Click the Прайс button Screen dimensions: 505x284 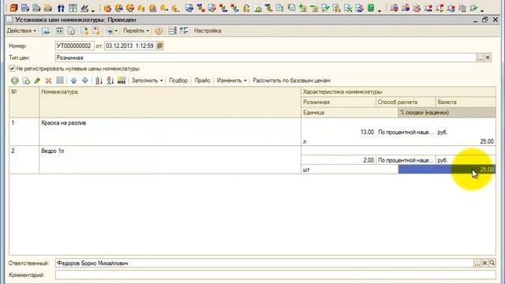click(x=202, y=80)
